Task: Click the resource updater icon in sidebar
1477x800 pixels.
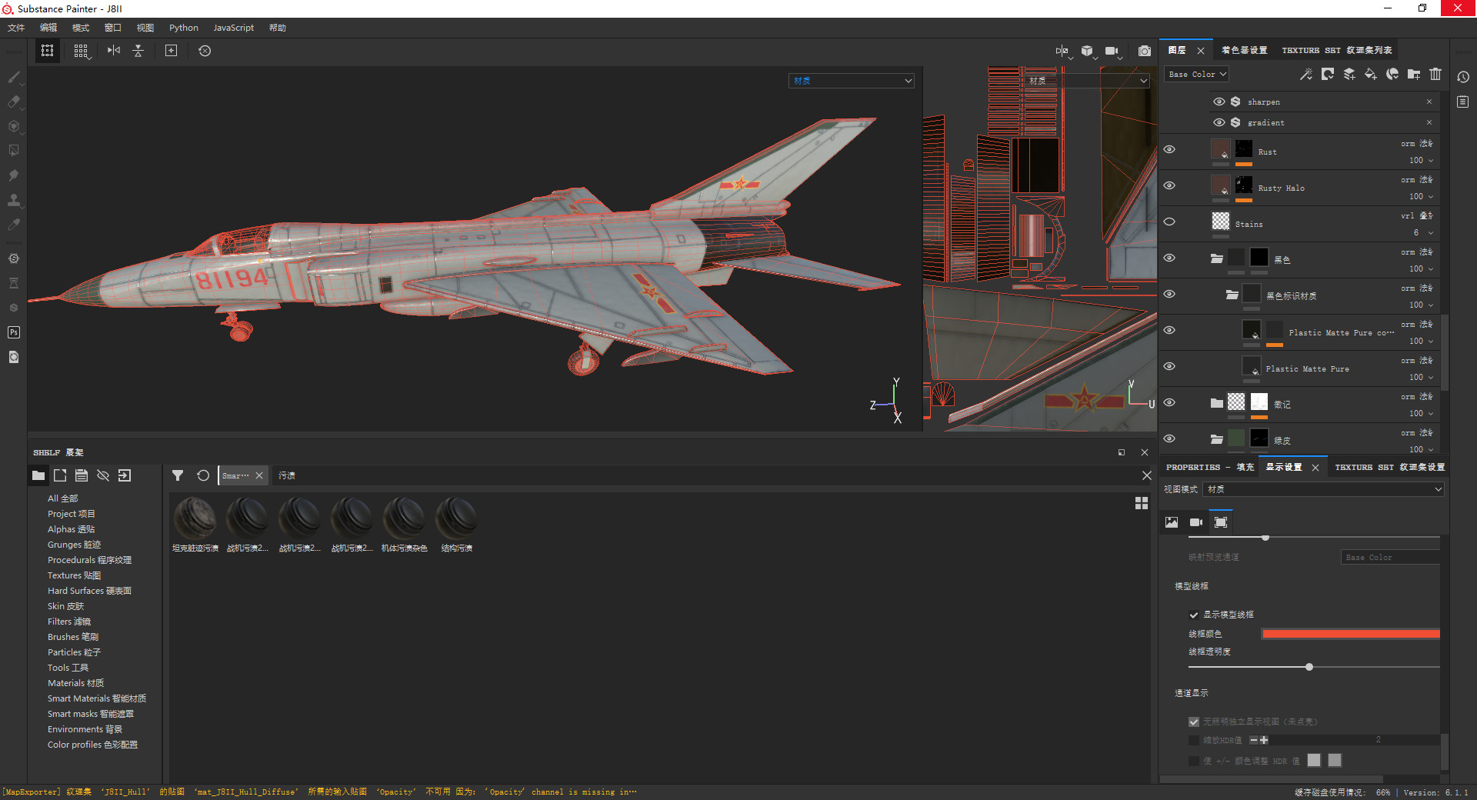Action: (14, 357)
